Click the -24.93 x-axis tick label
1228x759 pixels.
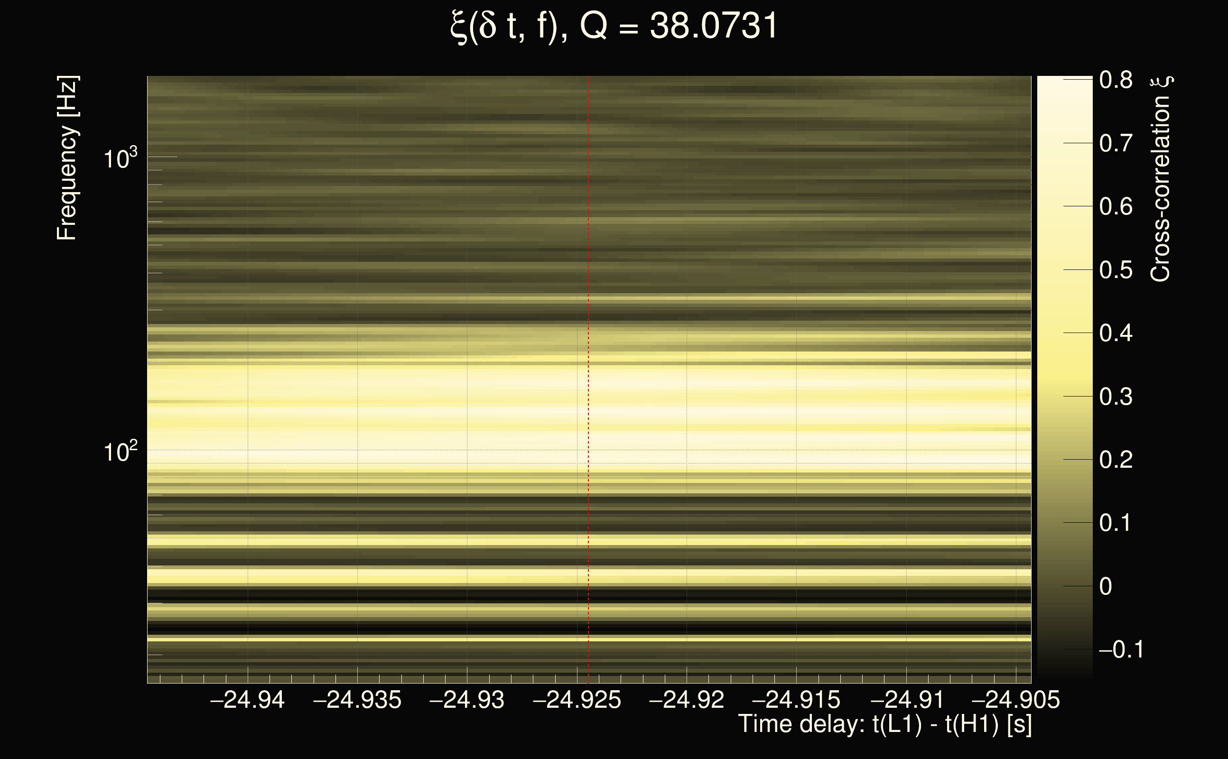(467, 700)
